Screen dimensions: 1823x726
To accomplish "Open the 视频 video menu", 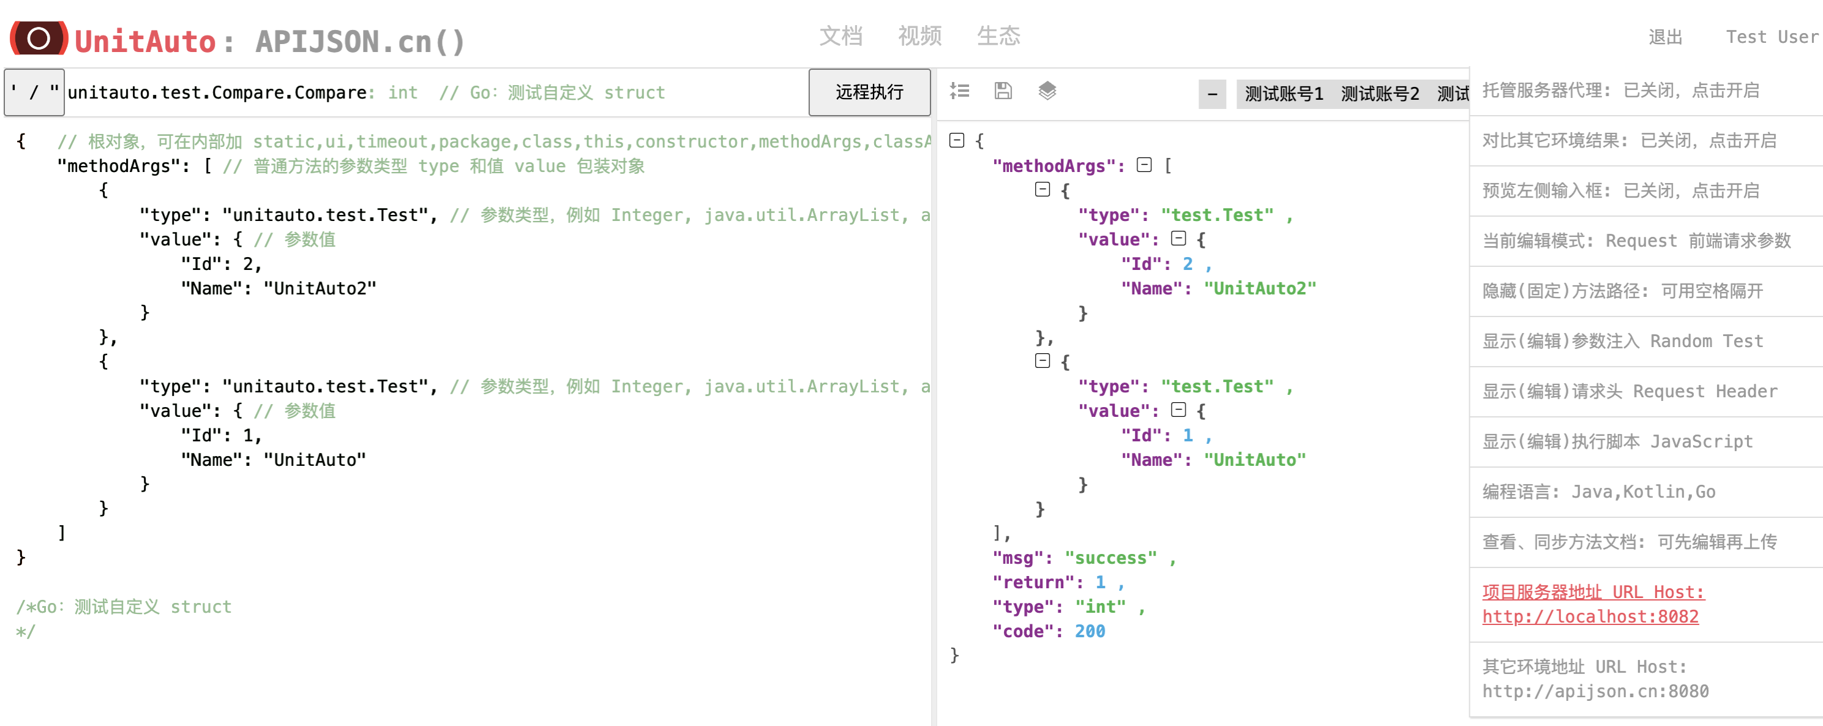I will (919, 36).
